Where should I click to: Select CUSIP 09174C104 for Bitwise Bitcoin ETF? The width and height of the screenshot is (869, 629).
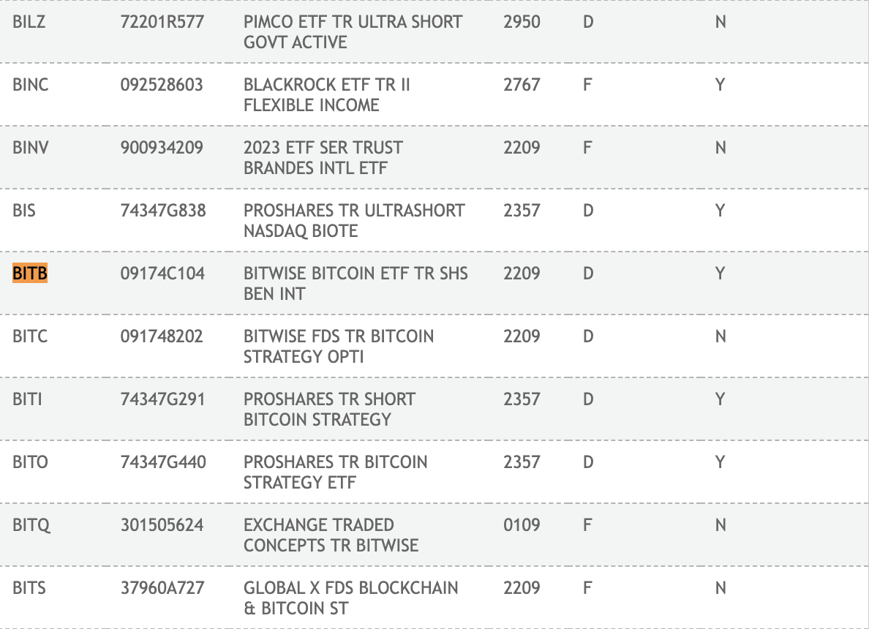pos(162,274)
